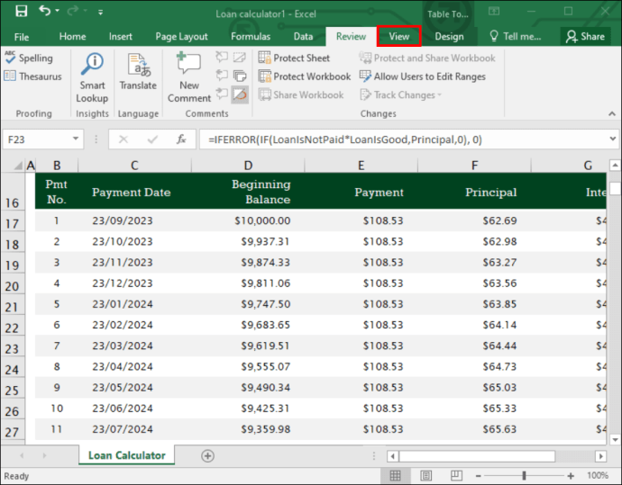Add a New Comment
The width and height of the screenshot is (622, 485).
[189, 77]
